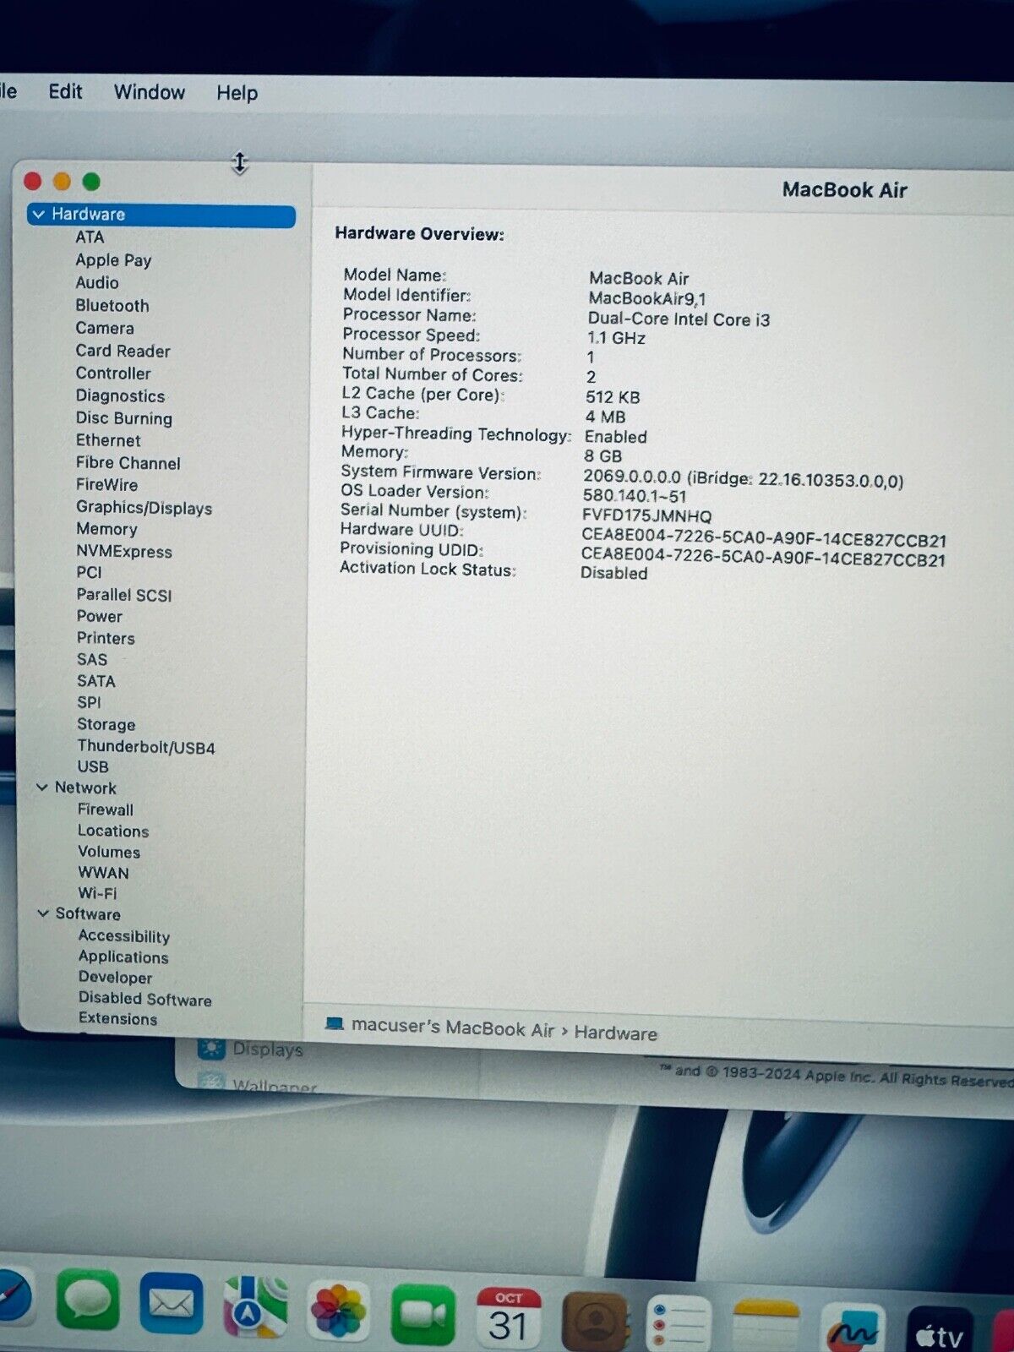This screenshot has height=1352, width=1014.
Task: Select Power under Hardware
Action: tap(99, 617)
